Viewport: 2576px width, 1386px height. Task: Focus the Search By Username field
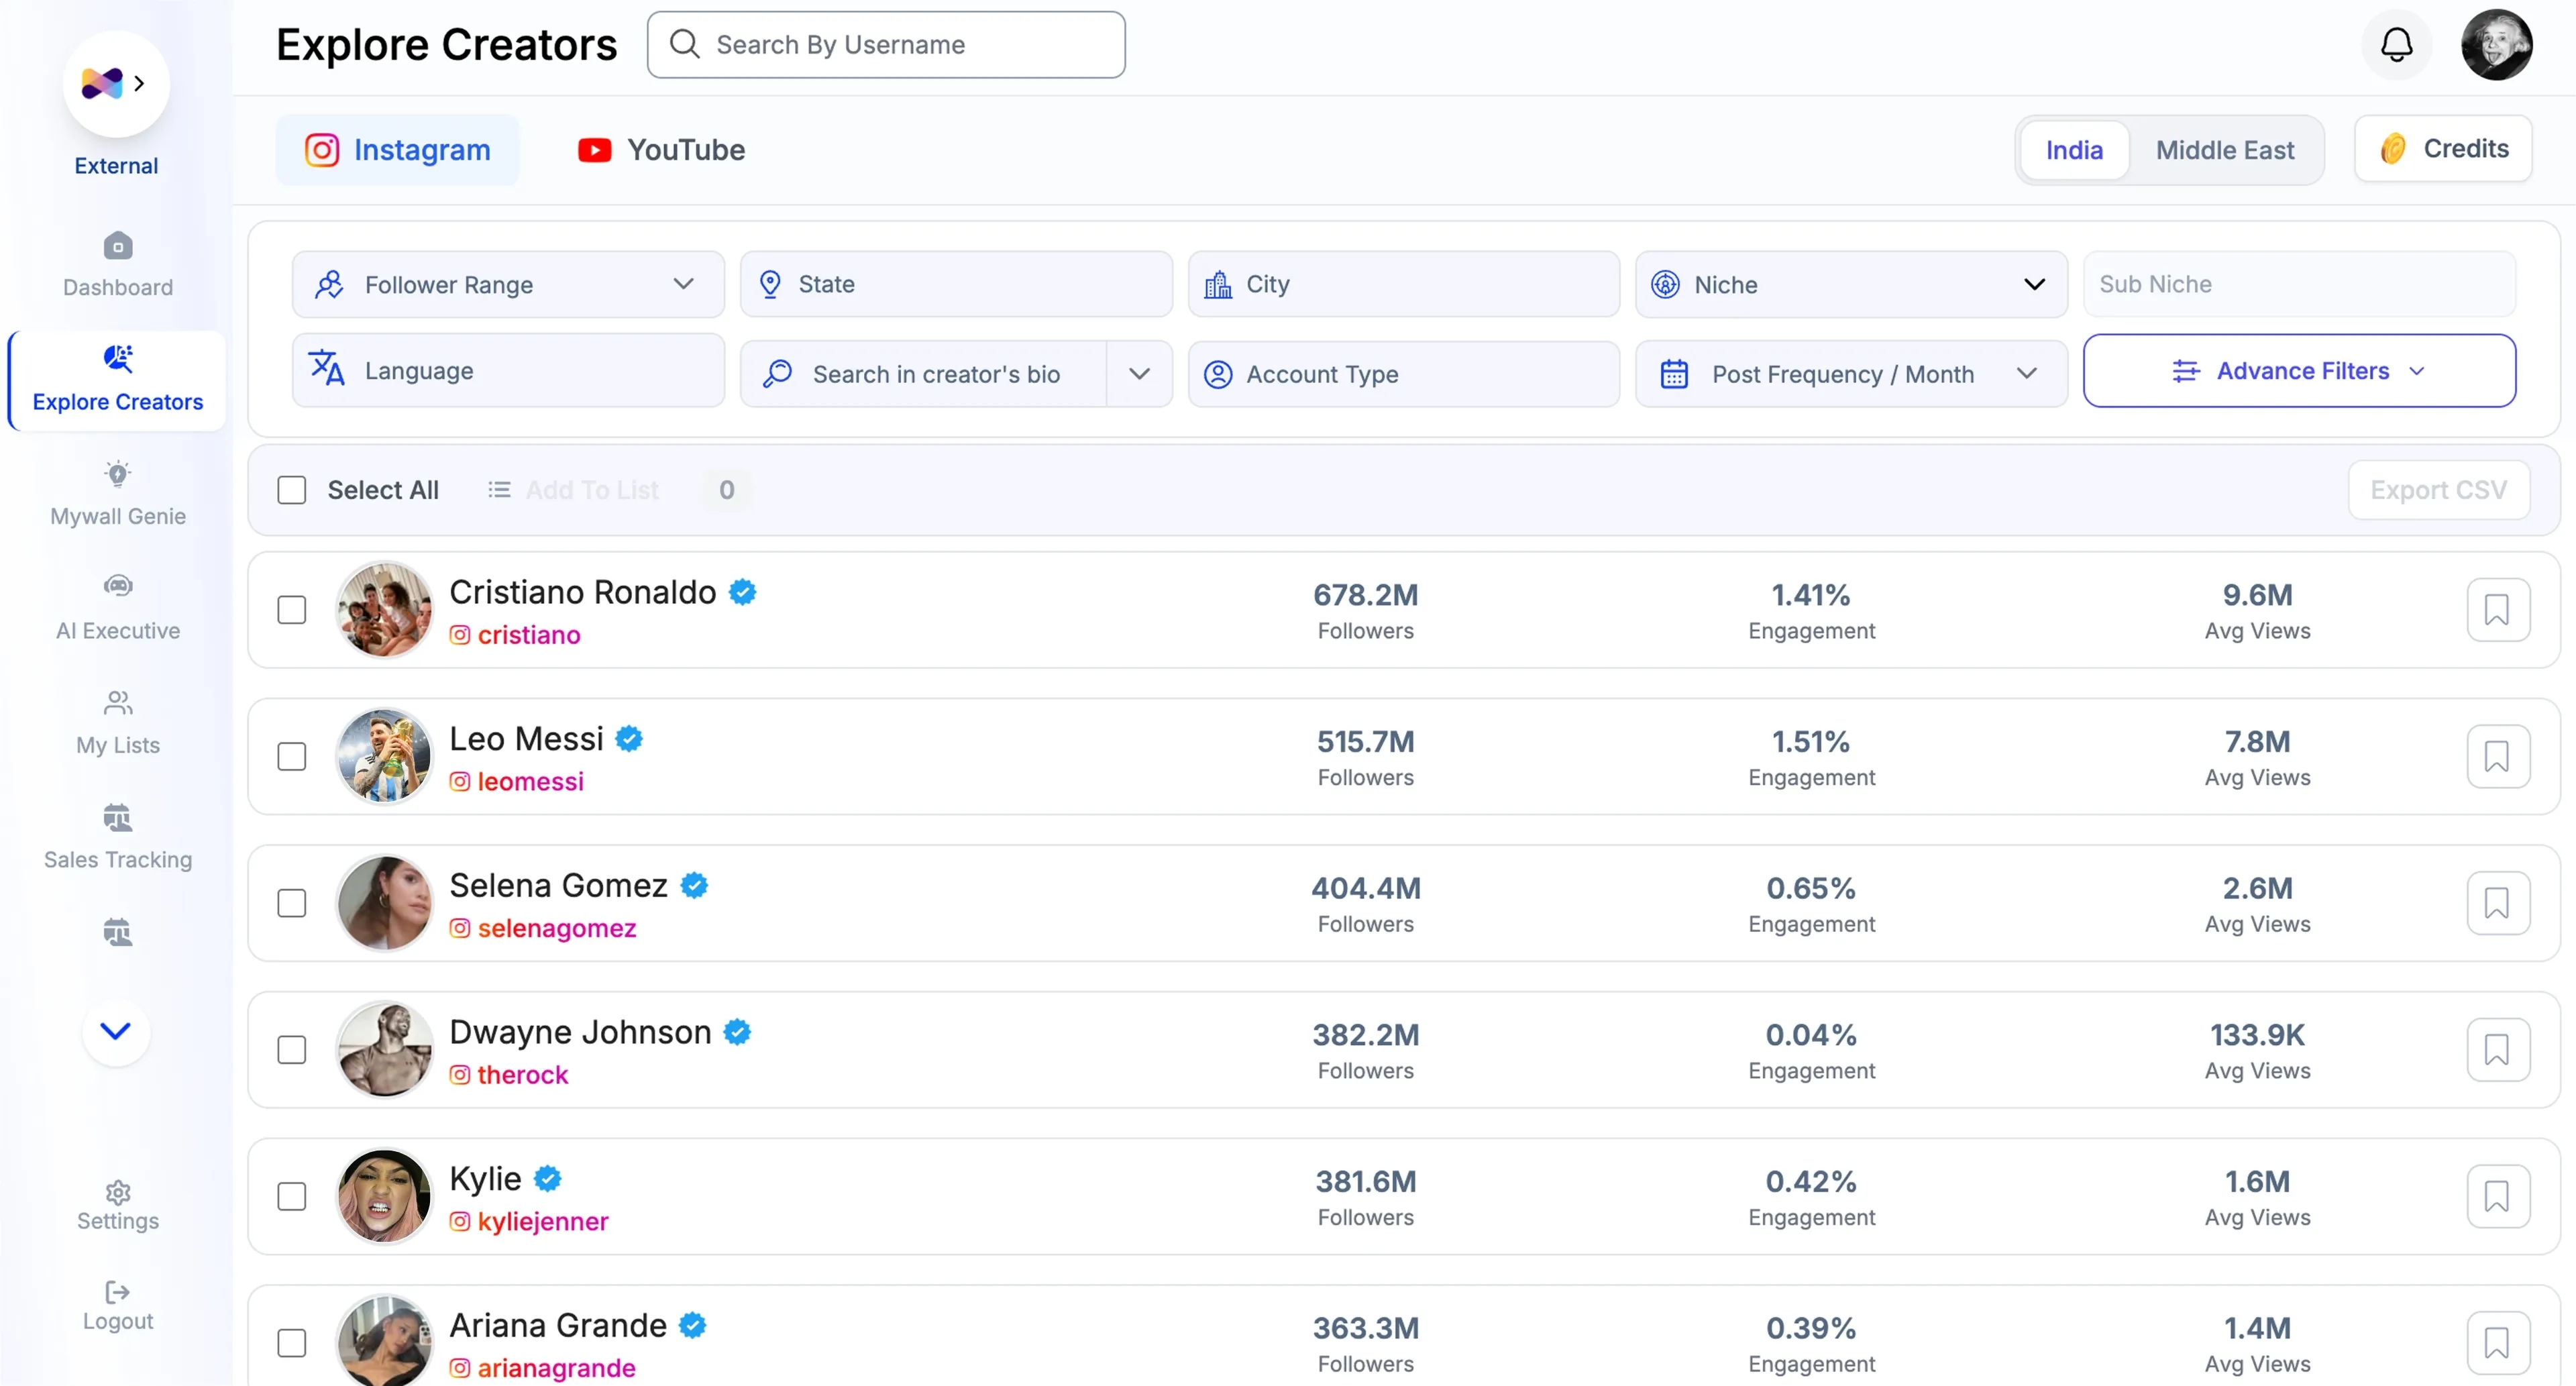click(x=886, y=45)
